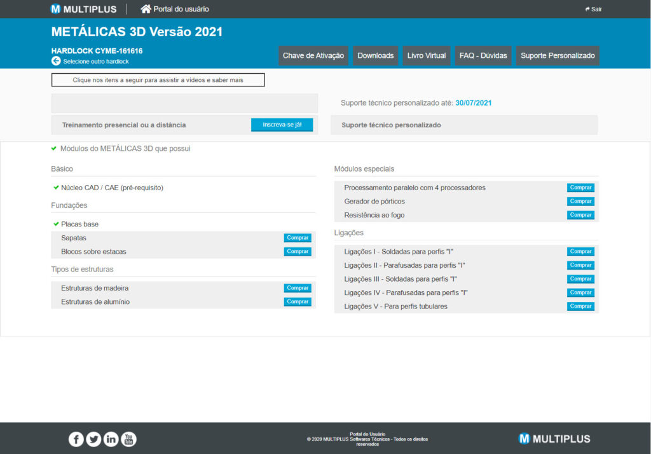Viewport: 651px width, 454px height.
Task: Click the home icon beside Portal do usuário
Action: coord(146,9)
